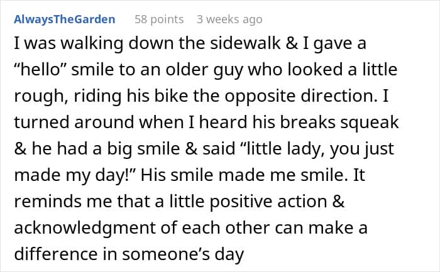The width and height of the screenshot is (440, 272).
Task: Click the word reminds in the comment
Action: (48, 202)
